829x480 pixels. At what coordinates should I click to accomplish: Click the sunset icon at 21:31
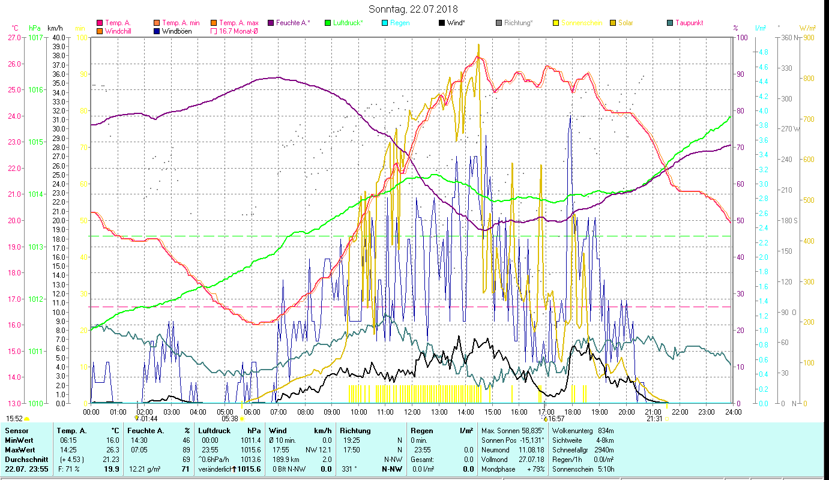(x=667, y=419)
